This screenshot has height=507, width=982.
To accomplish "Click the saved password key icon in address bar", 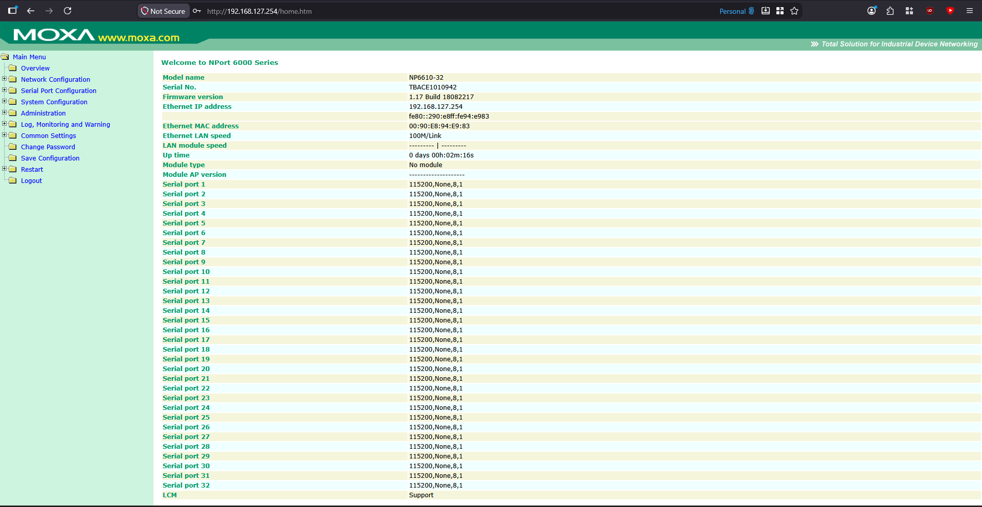I will click(197, 11).
